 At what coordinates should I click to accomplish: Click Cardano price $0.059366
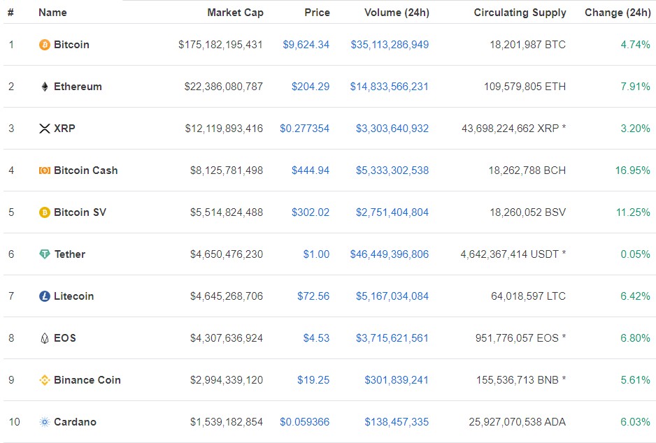coord(305,421)
